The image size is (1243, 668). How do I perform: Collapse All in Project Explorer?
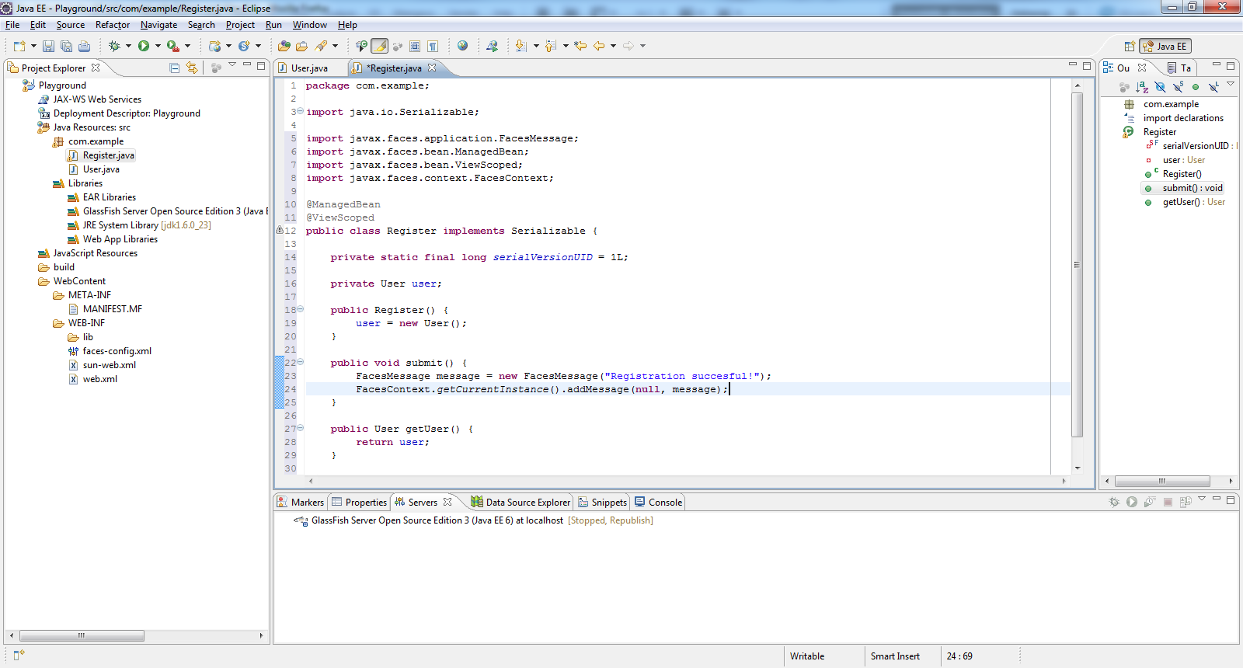coord(174,68)
